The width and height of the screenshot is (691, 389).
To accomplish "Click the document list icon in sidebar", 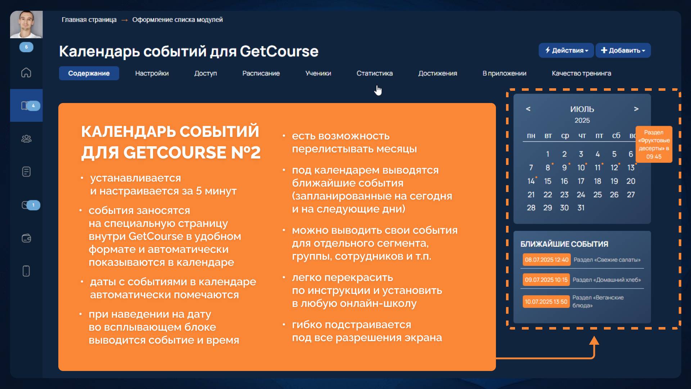I will (26, 172).
